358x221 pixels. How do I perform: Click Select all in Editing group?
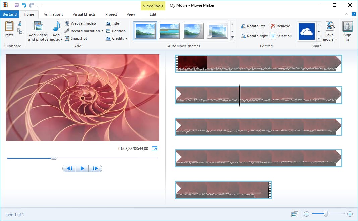(x=281, y=36)
